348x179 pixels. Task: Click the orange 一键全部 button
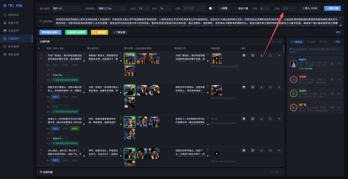(100, 32)
